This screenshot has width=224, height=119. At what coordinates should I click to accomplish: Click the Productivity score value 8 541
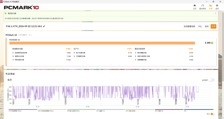(x=129, y=49)
